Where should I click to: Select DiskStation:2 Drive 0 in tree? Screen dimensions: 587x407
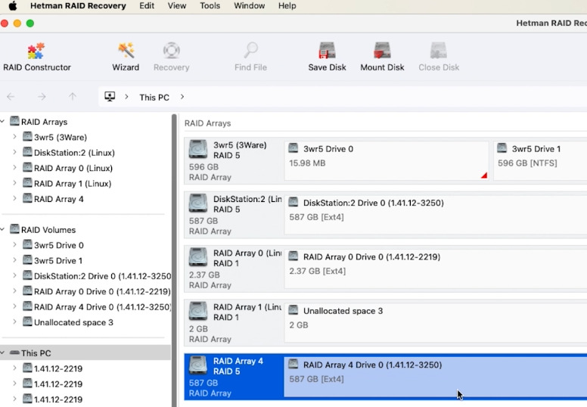coord(103,276)
